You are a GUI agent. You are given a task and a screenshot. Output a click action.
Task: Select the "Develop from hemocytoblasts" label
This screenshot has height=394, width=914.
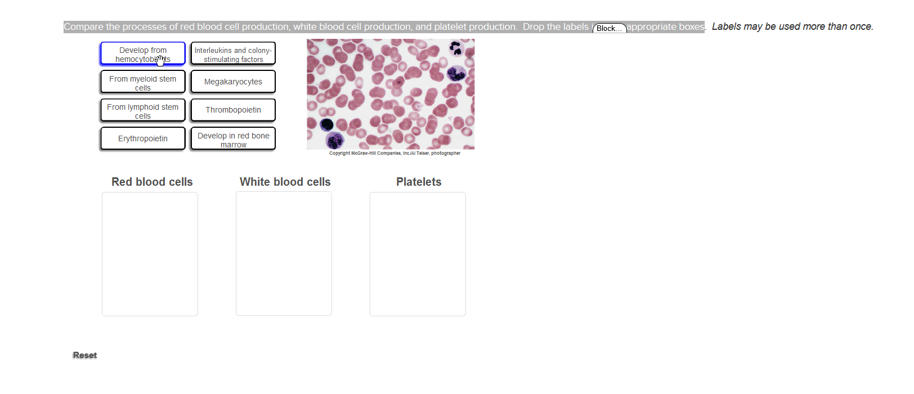tap(142, 54)
